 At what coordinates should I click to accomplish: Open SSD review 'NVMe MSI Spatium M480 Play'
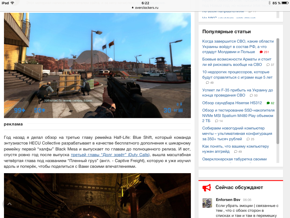click(238, 116)
